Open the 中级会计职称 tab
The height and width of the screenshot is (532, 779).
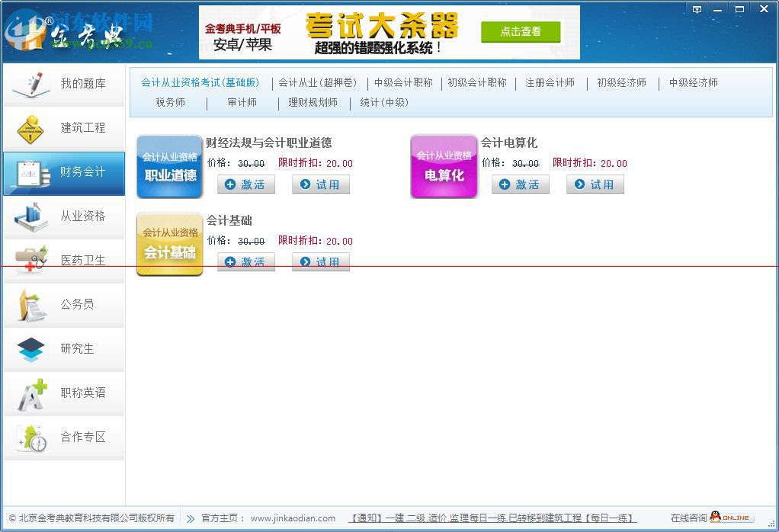[x=403, y=82]
